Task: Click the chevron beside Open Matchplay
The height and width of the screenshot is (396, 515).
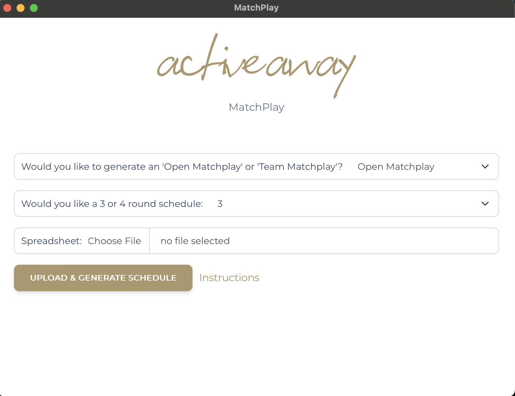Action: coord(485,166)
